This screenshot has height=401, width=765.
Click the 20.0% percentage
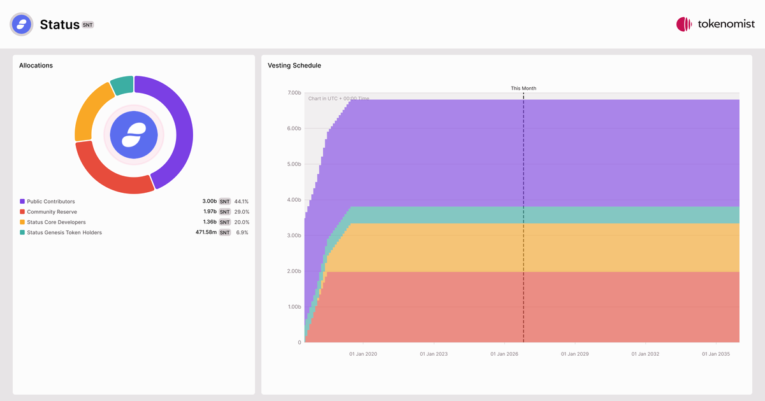[242, 222]
